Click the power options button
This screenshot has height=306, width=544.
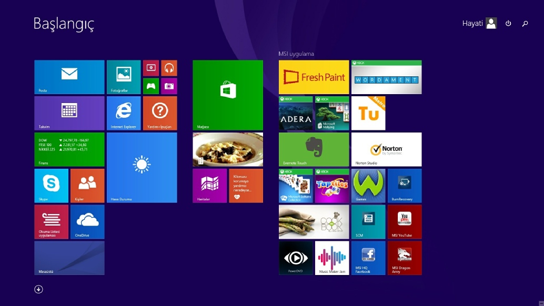[x=508, y=23]
